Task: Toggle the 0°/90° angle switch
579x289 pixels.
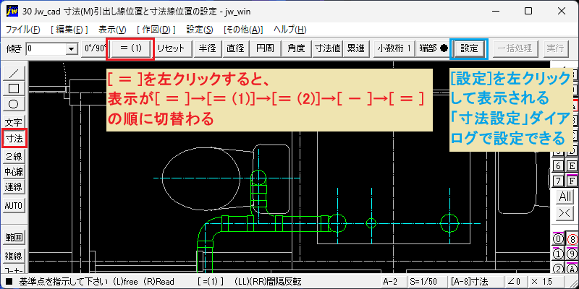Action: coord(94,48)
